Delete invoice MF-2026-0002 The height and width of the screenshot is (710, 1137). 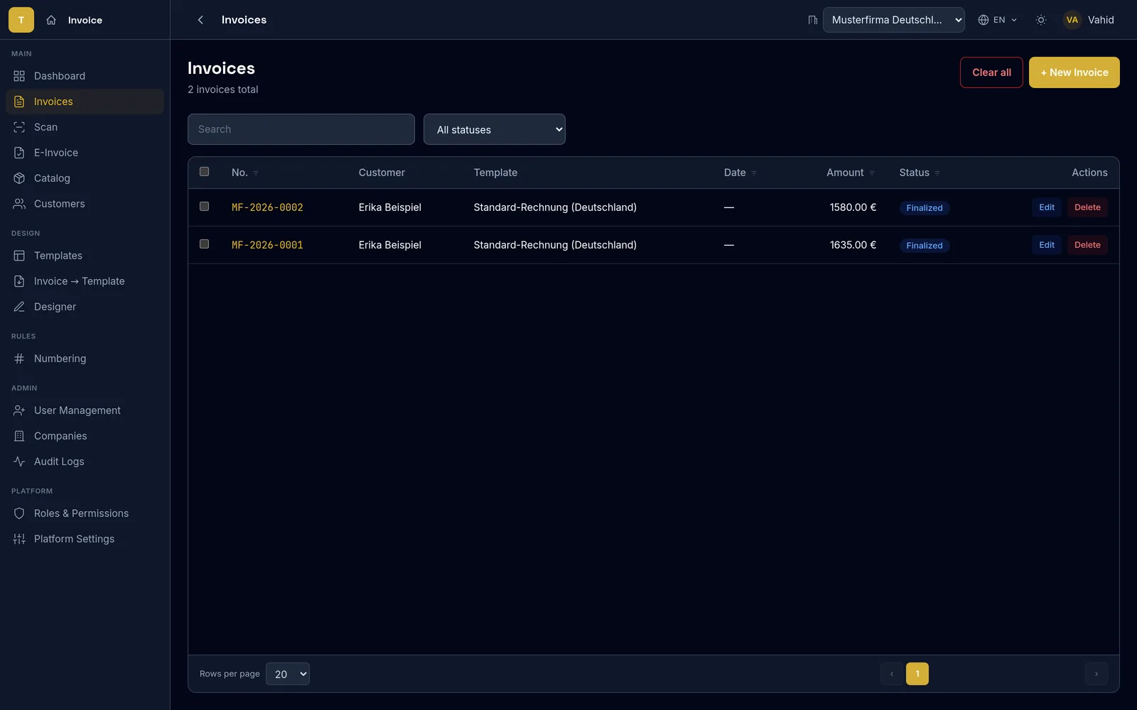[1087, 207]
